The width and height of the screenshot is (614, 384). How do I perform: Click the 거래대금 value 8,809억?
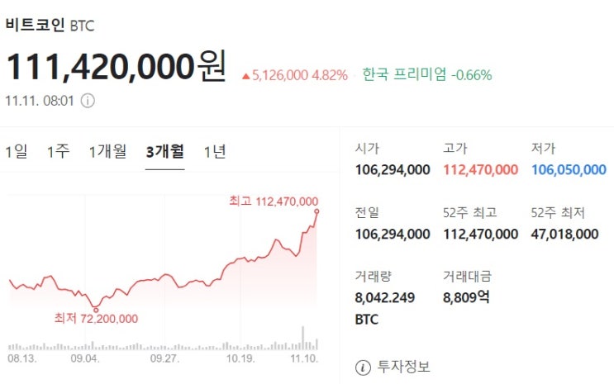tap(466, 297)
